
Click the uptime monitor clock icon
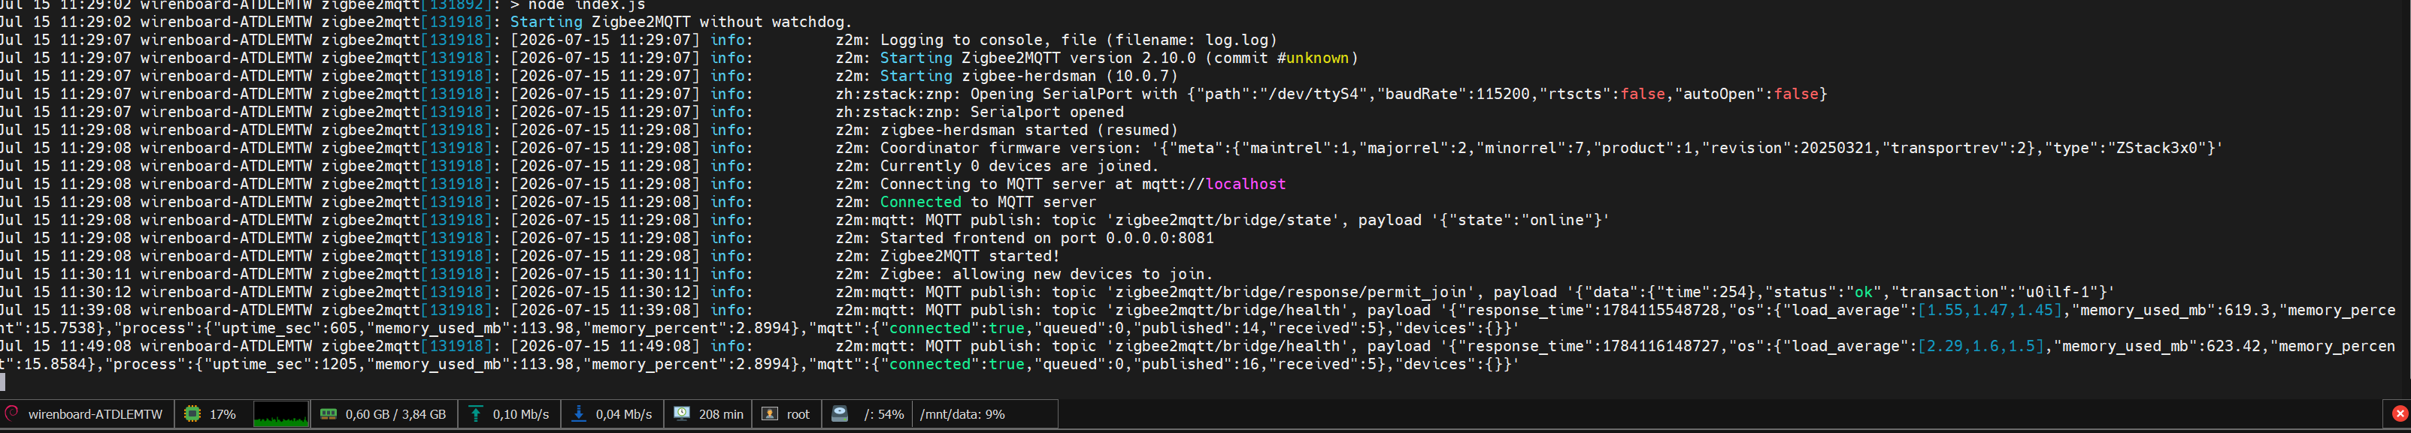(683, 413)
